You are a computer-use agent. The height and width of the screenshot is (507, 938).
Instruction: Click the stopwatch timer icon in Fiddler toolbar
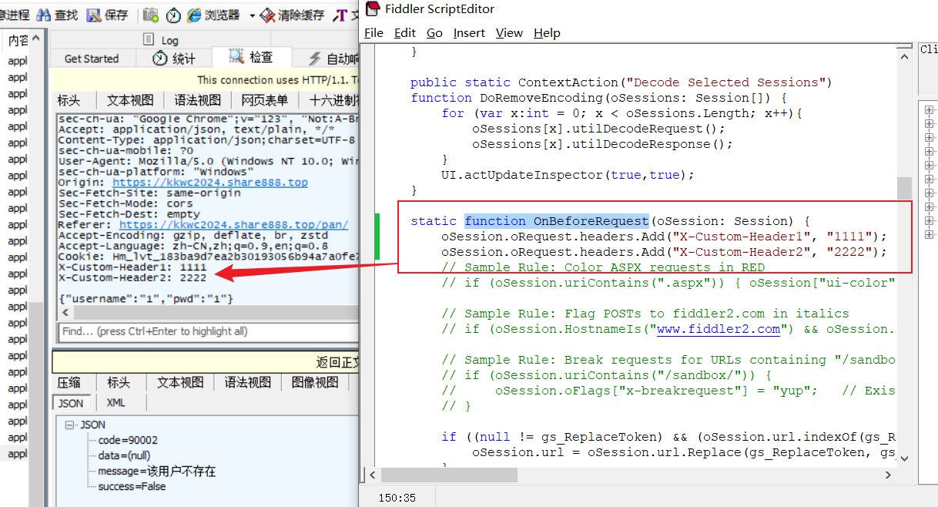pyautogui.click(x=174, y=15)
